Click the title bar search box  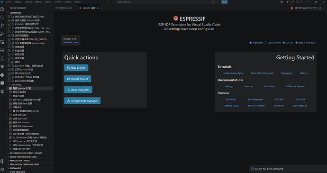pos(163,2)
